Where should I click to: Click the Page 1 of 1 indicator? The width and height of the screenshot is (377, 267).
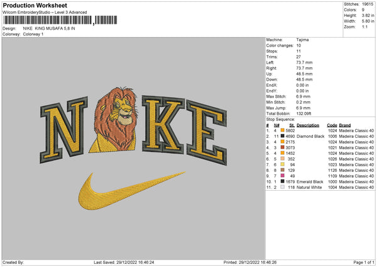364,263
